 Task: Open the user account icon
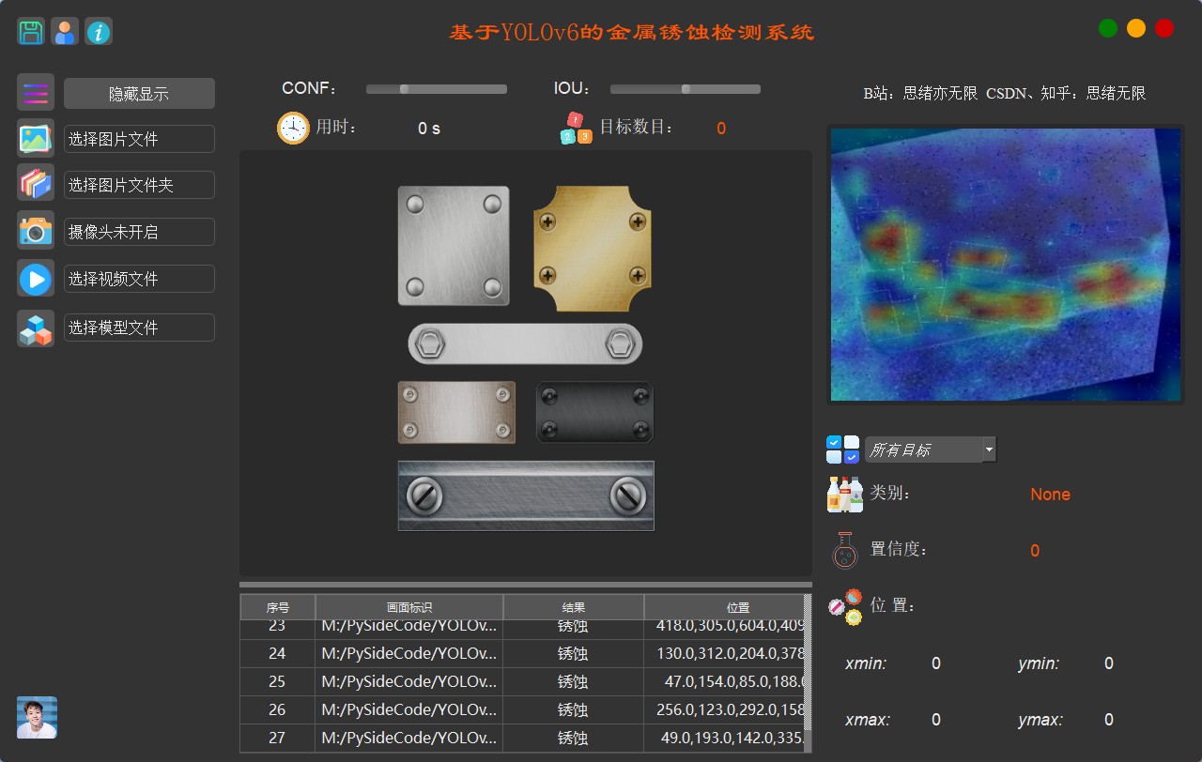(x=65, y=32)
